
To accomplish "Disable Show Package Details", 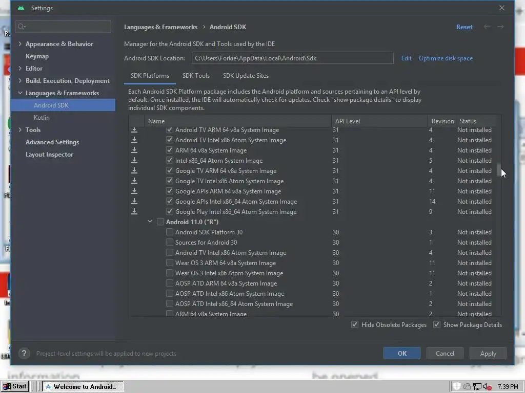I will click(x=437, y=324).
